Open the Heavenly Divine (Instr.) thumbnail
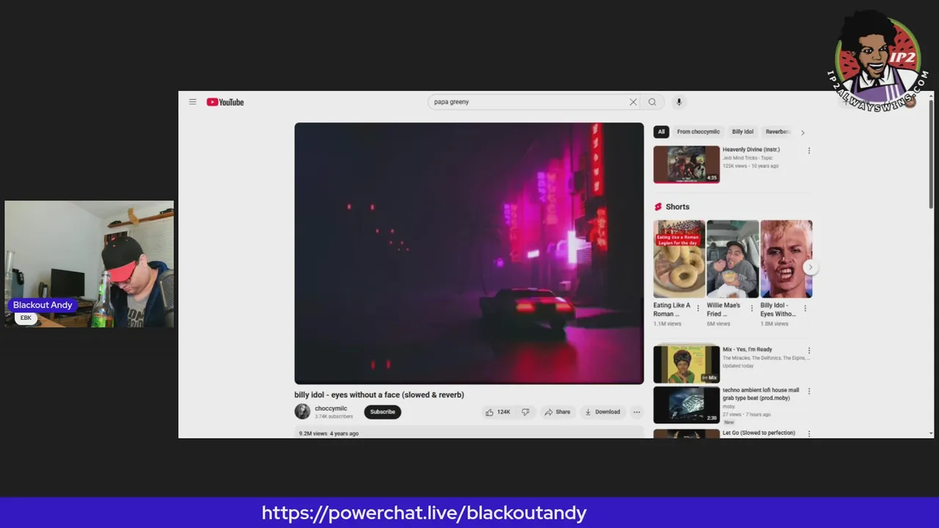The width and height of the screenshot is (939, 528). tap(687, 164)
